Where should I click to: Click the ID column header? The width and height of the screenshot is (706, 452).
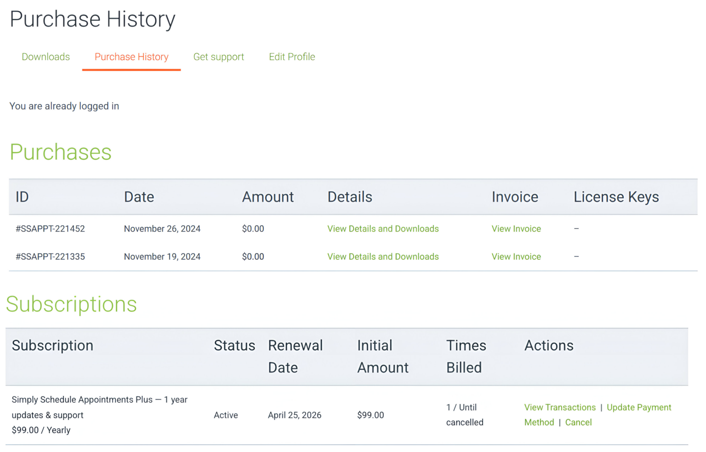click(22, 197)
